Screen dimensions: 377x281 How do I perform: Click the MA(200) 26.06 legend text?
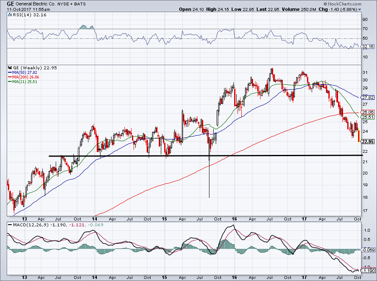click(x=26, y=77)
